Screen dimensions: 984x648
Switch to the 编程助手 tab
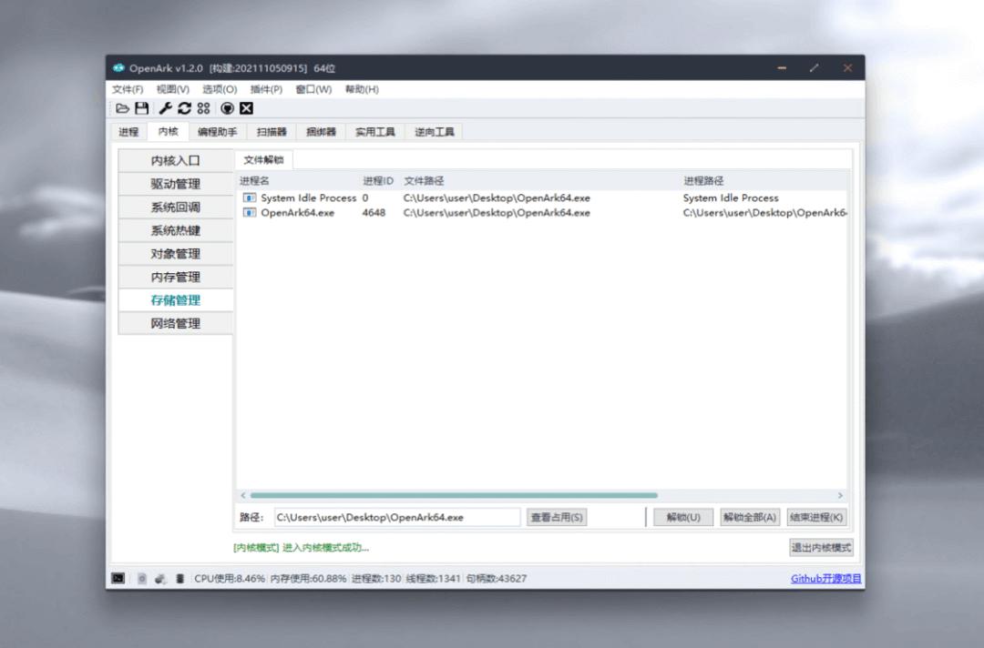[217, 132]
